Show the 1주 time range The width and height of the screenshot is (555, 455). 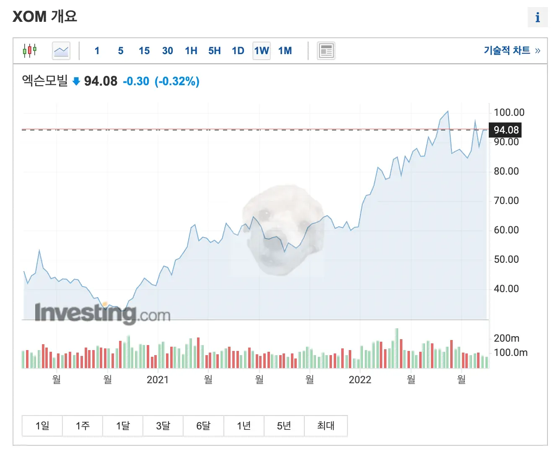click(83, 426)
